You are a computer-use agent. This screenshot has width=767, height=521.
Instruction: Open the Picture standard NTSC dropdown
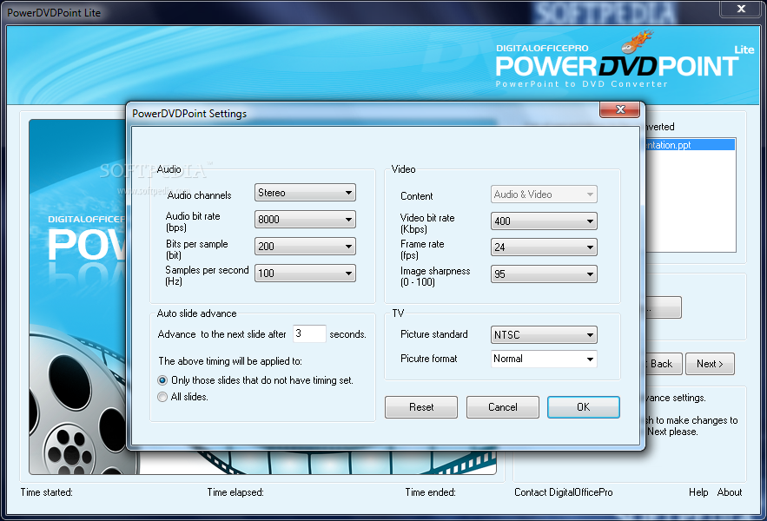click(x=544, y=335)
